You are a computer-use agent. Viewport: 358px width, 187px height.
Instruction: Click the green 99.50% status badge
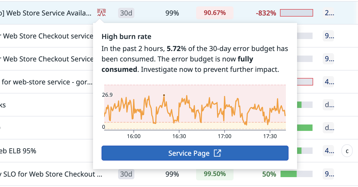[215, 174]
